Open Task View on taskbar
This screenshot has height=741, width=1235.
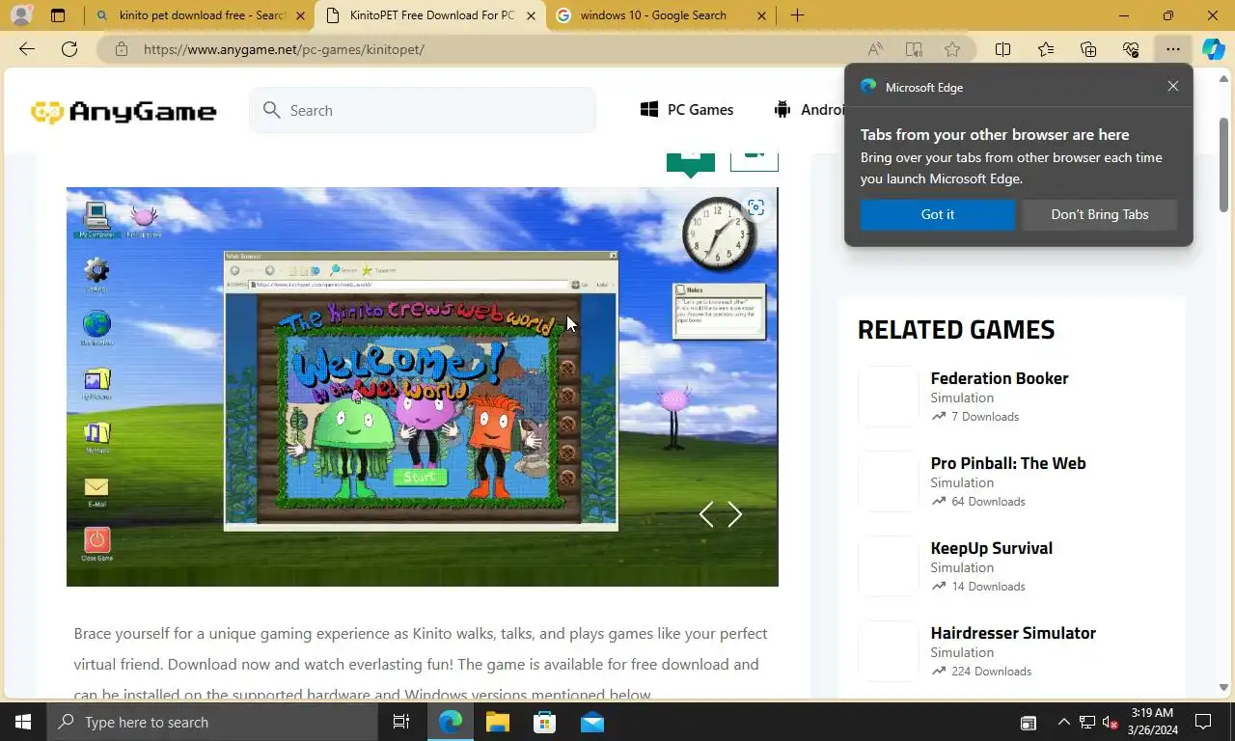pyautogui.click(x=401, y=722)
